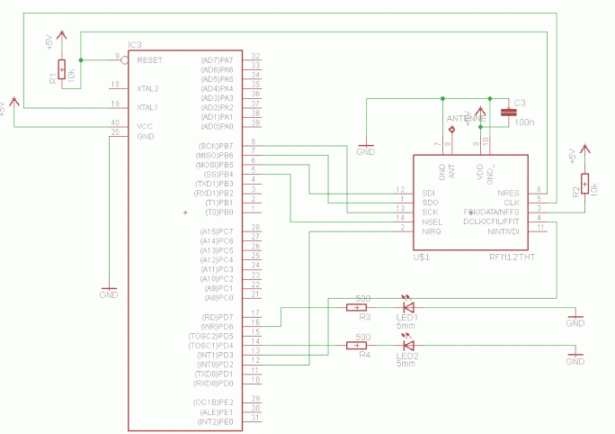The image size is (615, 434).
Task: Click the (TOSC1)PD4 pin label
Action: point(211,346)
